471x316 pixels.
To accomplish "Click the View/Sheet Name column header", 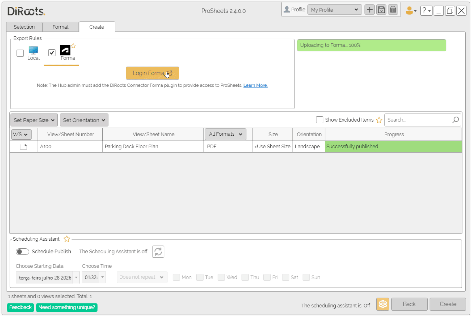I will [153, 134].
